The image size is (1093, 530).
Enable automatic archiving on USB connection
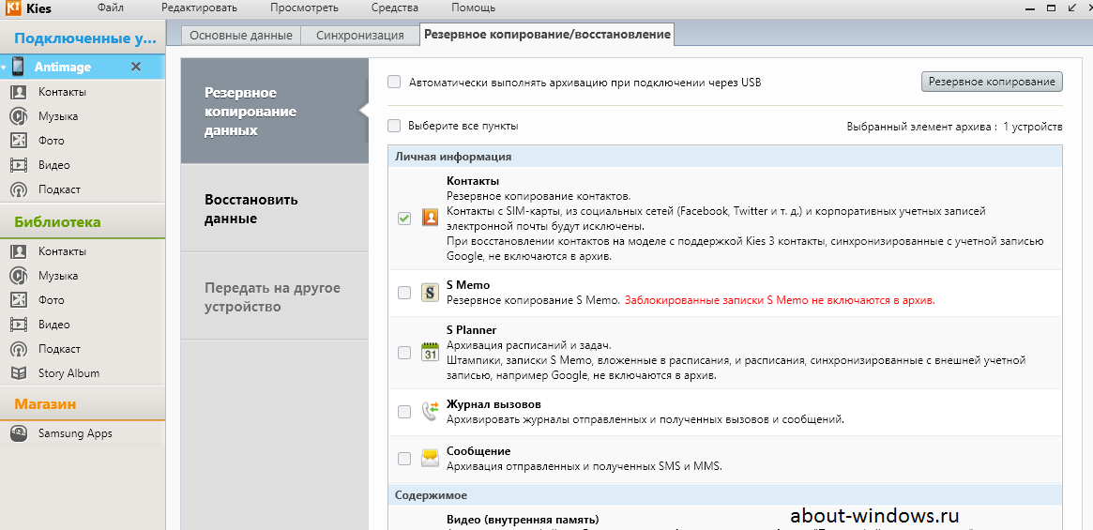pyautogui.click(x=394, y=82)
